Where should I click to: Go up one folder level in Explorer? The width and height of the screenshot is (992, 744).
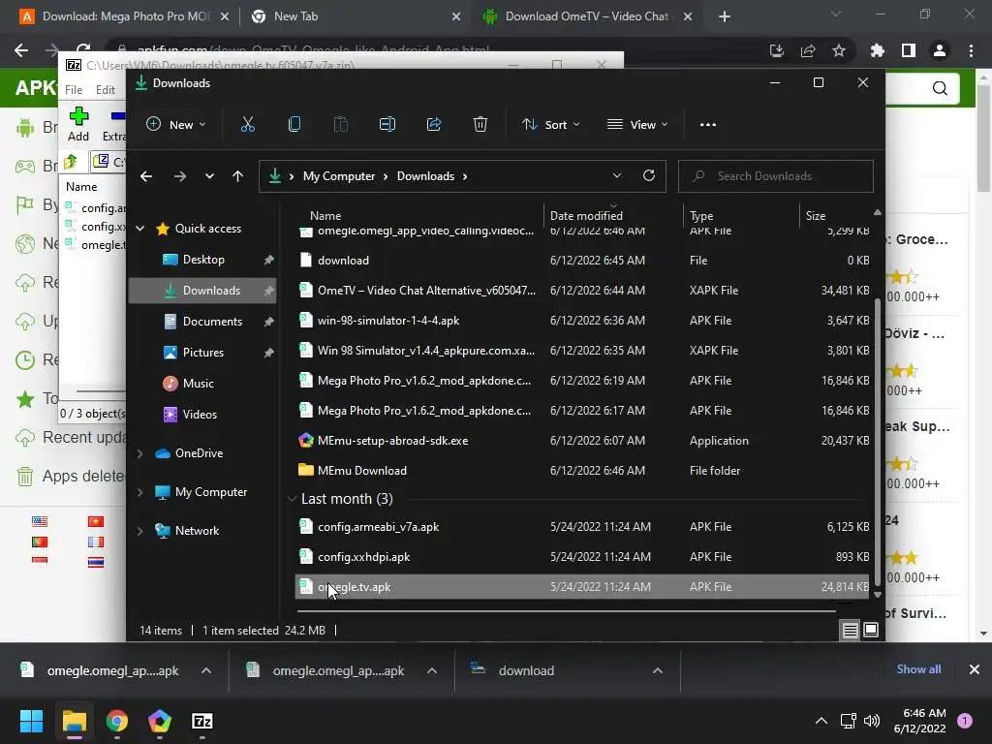[x=238, y=176]
